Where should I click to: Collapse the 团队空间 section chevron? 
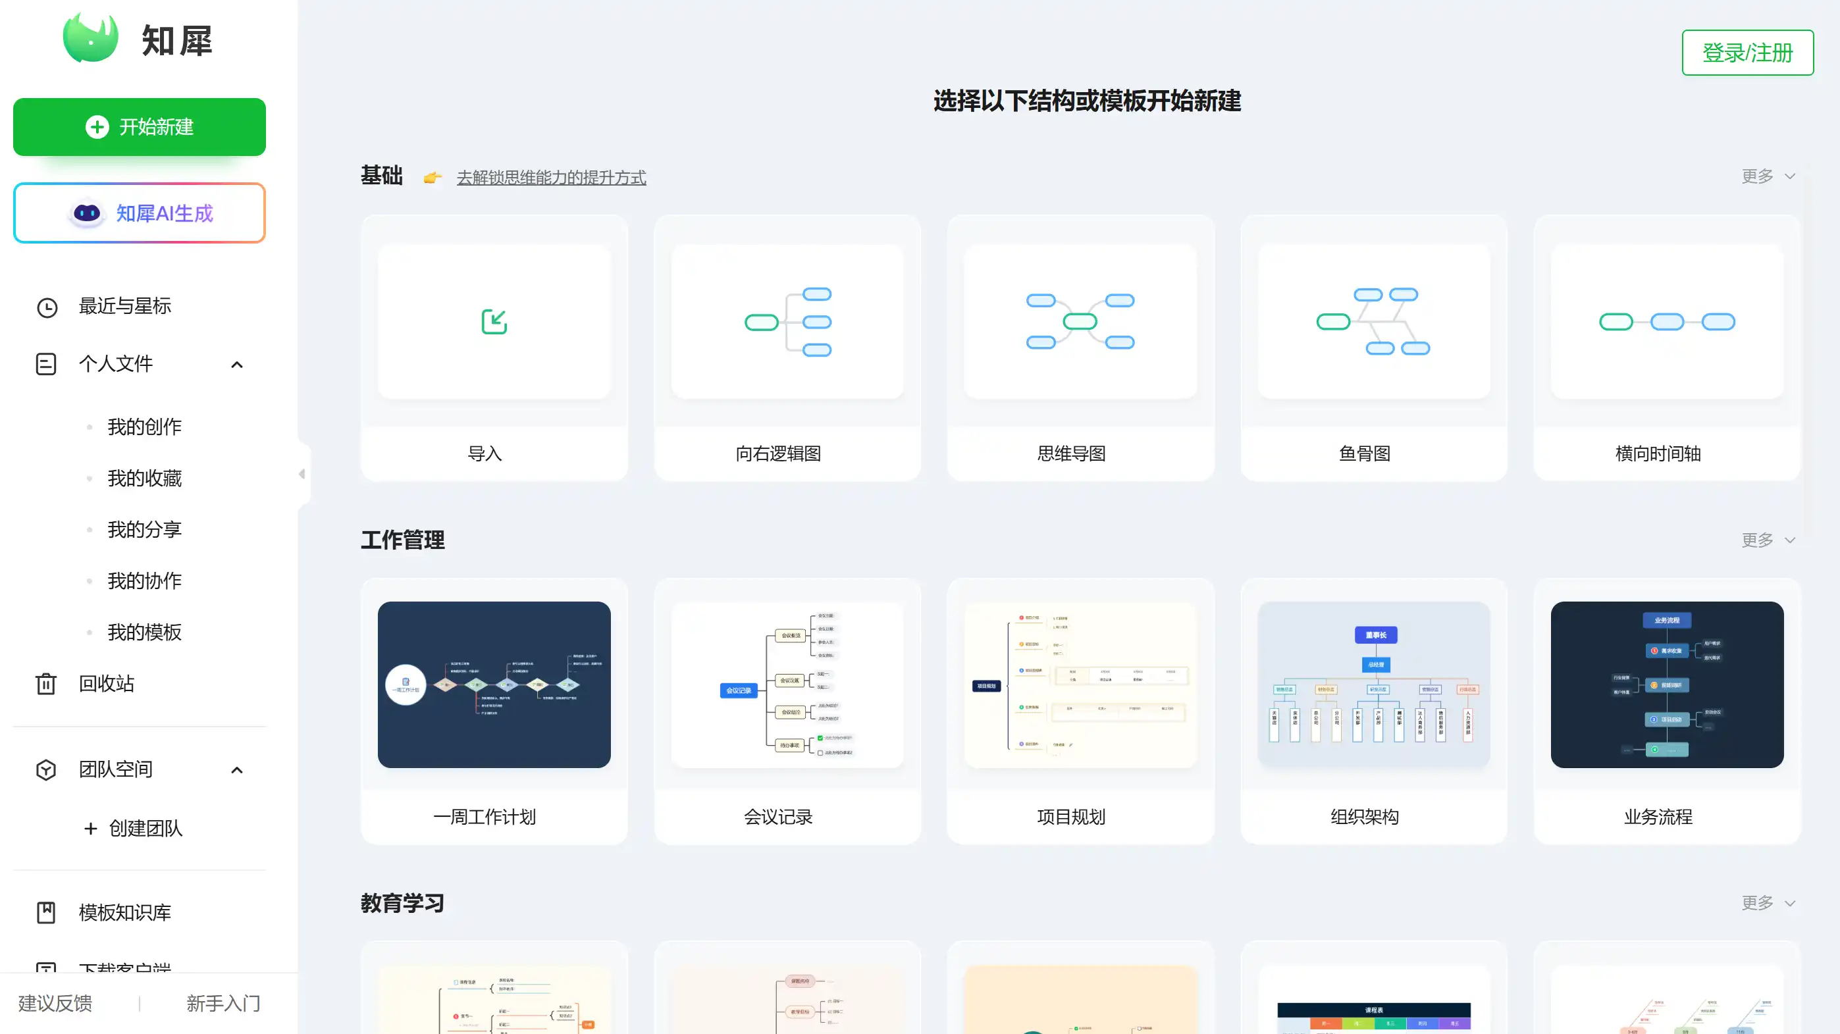pyautogui.click(x=237, y=770)
